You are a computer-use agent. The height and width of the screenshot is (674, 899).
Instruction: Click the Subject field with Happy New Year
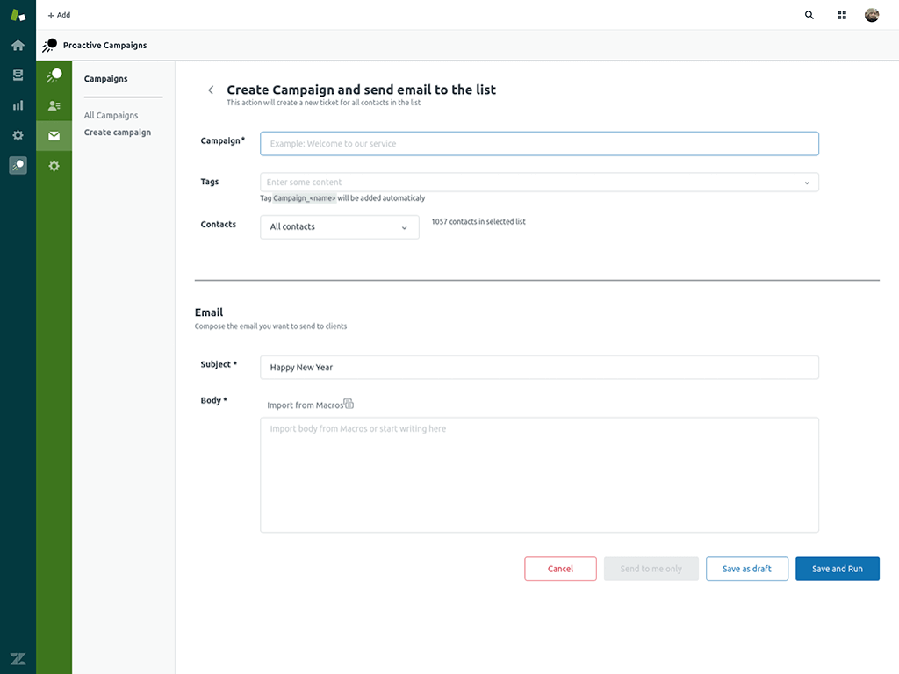pos(539,368)
